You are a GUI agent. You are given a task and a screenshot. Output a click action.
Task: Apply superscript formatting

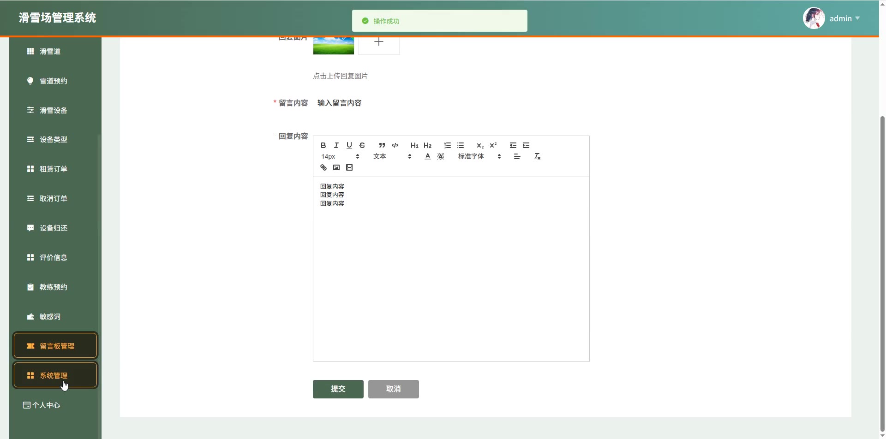coord(493,145)
